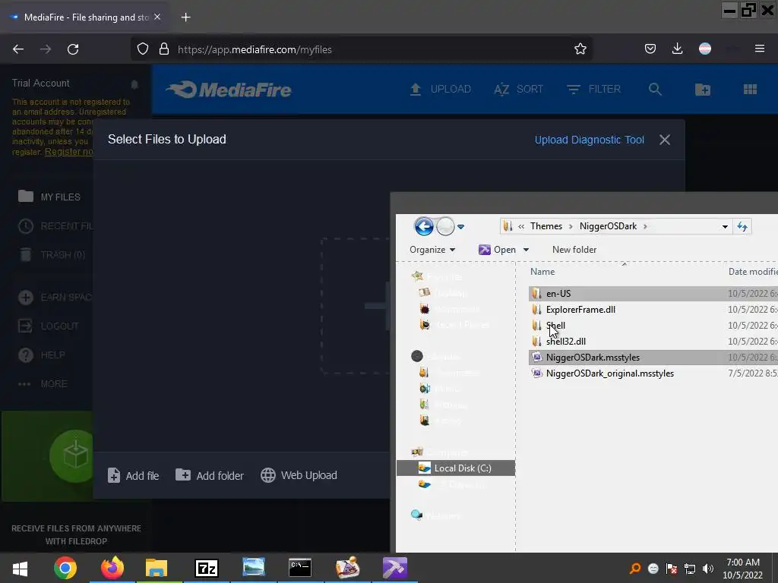Open Command Prompt from the taskbar
Image resolution: width=778 pixels, height=583 pixels.
300,568
